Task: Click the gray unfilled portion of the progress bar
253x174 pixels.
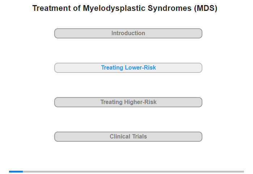Action: click(133, 171)
